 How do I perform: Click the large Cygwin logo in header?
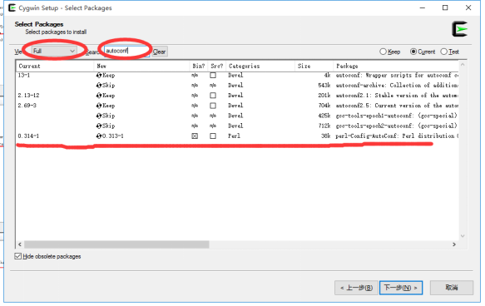tap(460, 29)
